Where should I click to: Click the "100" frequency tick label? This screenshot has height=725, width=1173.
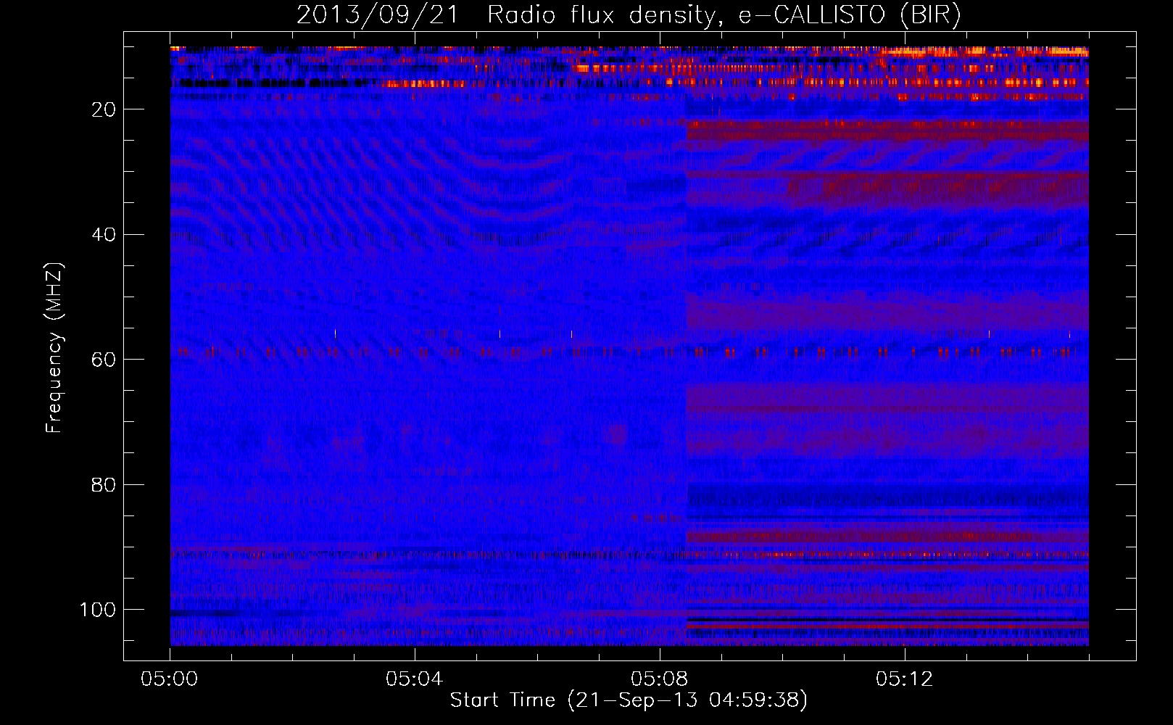click(x=98, y=610)
